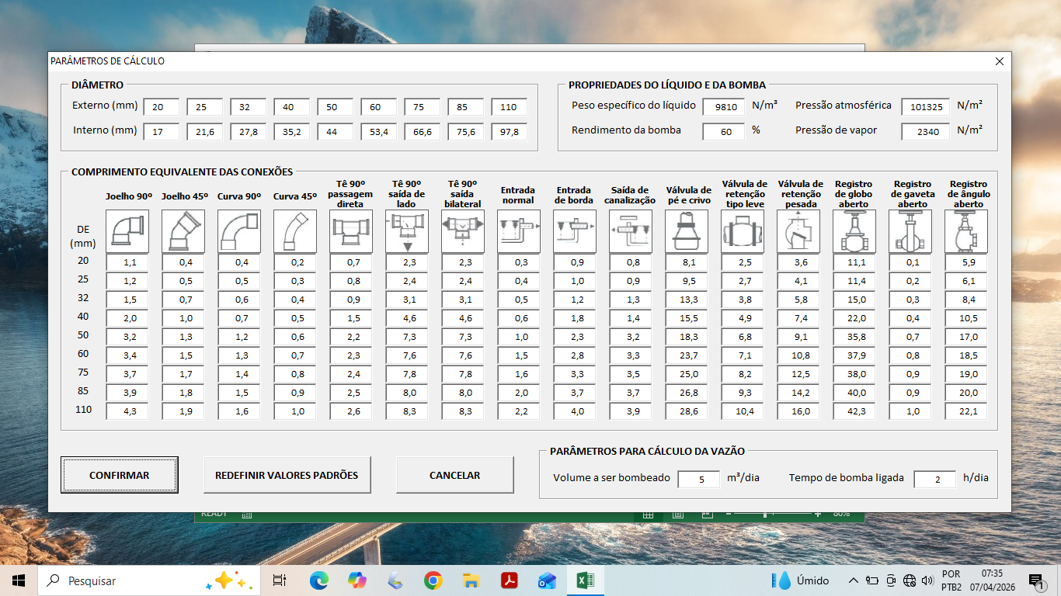Click the Registro de globo aberto icon
Screen dimensions: 1061x596
854,231
